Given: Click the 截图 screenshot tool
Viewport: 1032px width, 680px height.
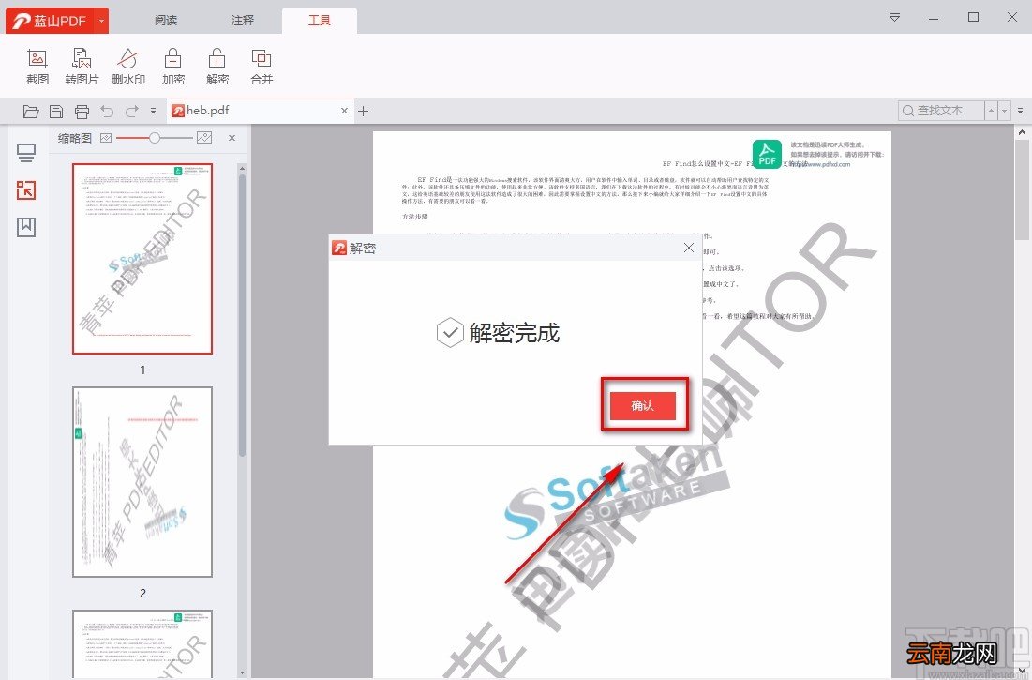Looking at the screenshot, I should 37,67.
